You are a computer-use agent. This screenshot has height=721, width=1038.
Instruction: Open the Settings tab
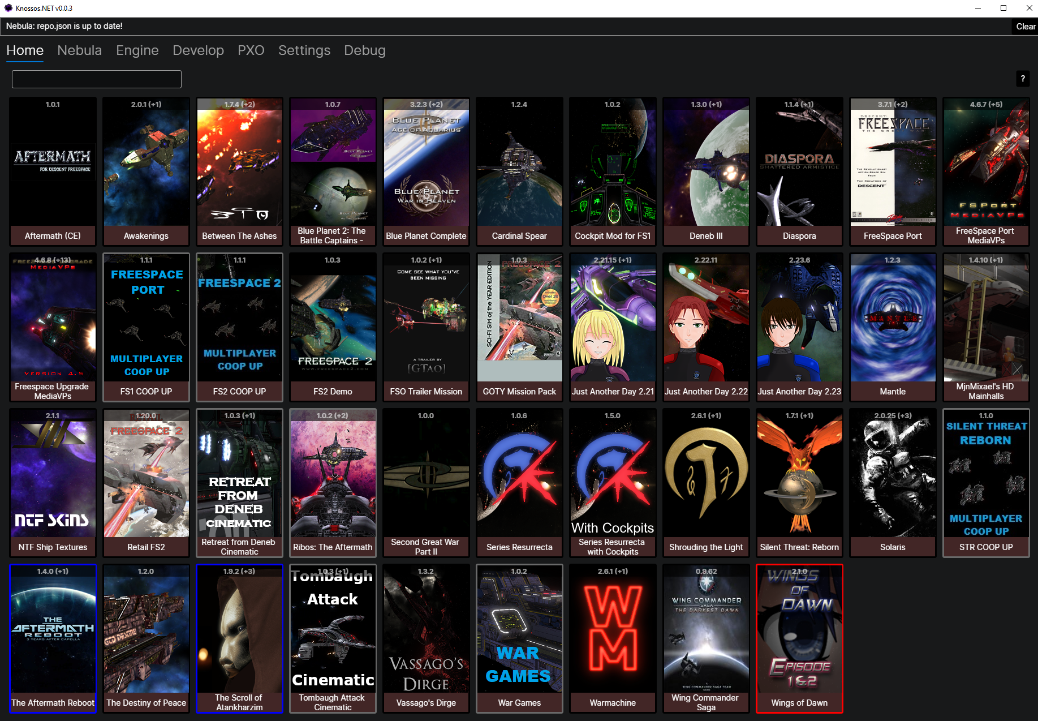coord(304,50)
